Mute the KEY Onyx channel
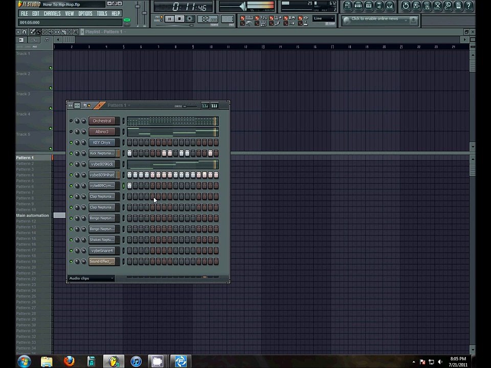This screenshot has width=491, height=368. coord(71,143)
